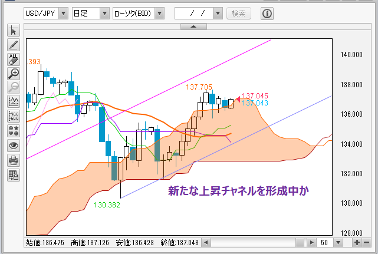Open the chart layout table icon
This screenshot has height=254, width=378.
click(x=14, y=175)
